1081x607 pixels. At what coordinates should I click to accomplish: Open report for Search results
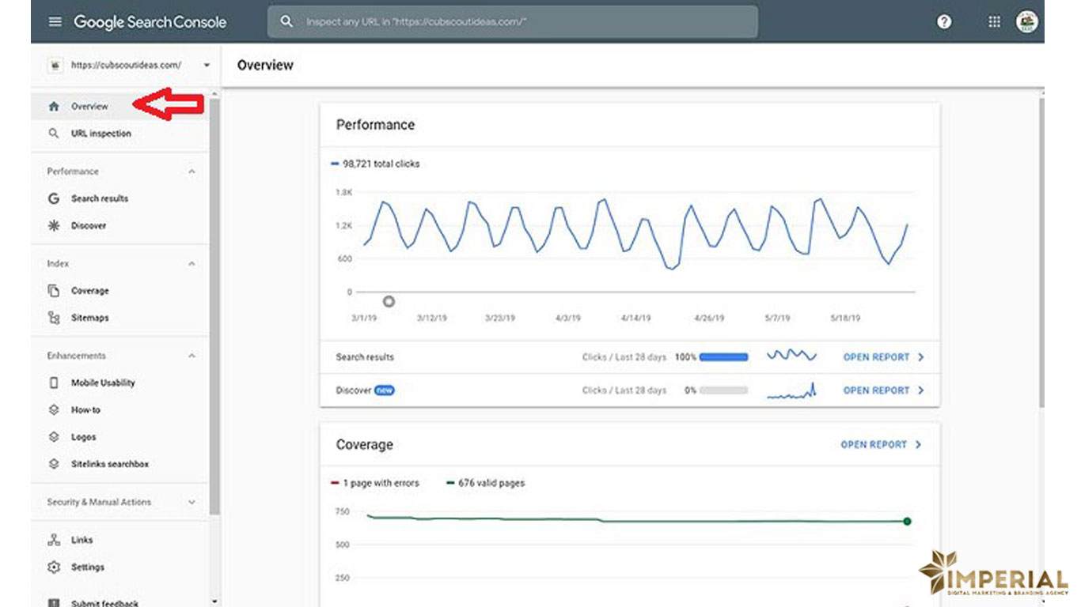(x=883, y=357)
